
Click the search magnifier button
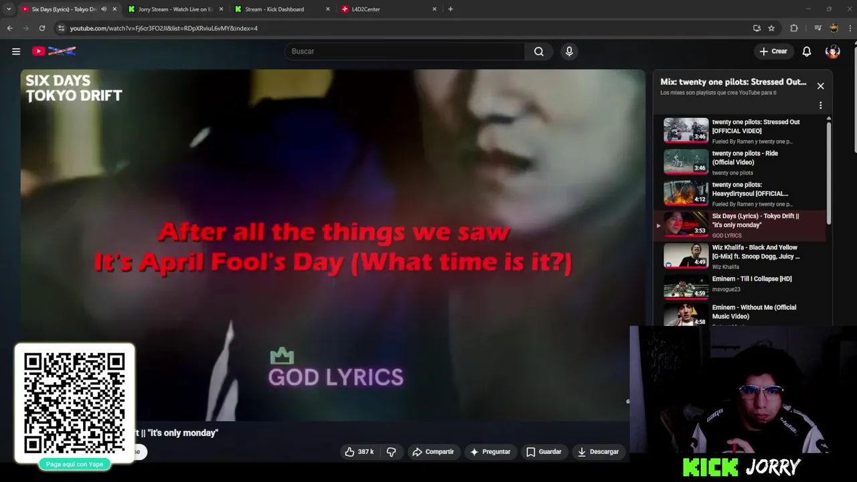[539, 52]
